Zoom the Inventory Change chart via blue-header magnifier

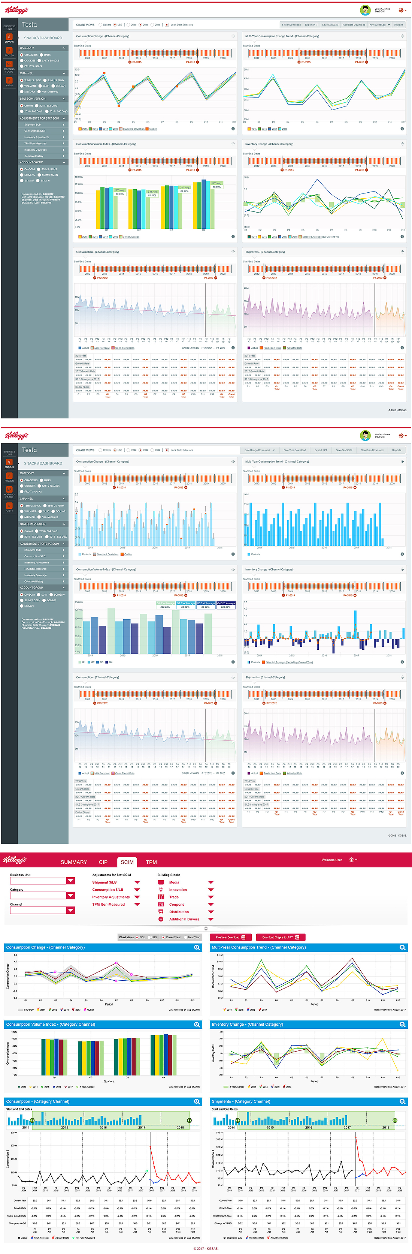tap(402, 1025)
